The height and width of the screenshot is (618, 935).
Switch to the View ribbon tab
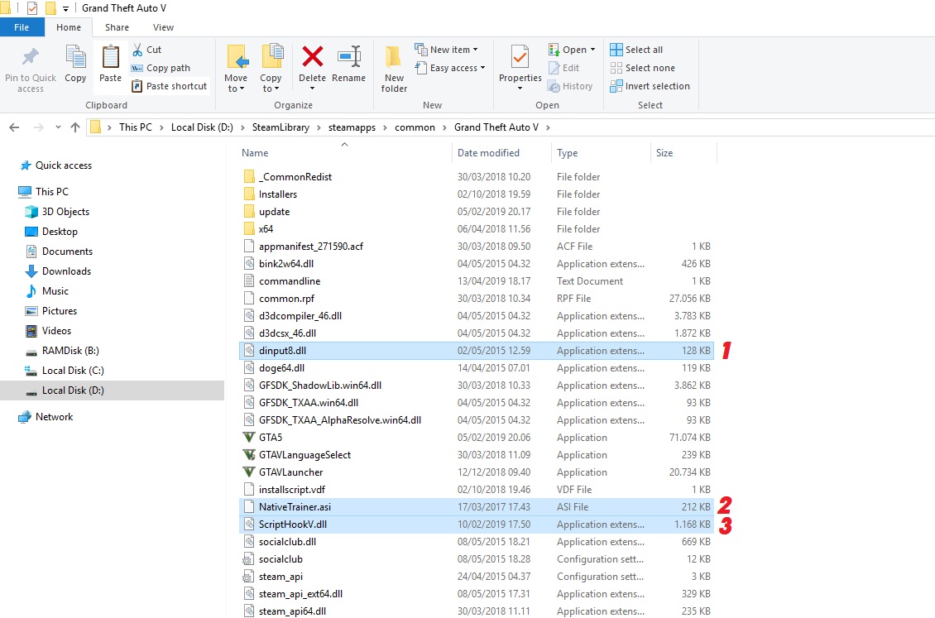coord(163,27)
